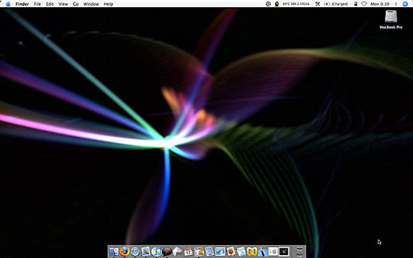The width and height of the screenshot is (413, 258).
Task: Click the Mon 0:39 clock
Action: (x=380, y=4)
